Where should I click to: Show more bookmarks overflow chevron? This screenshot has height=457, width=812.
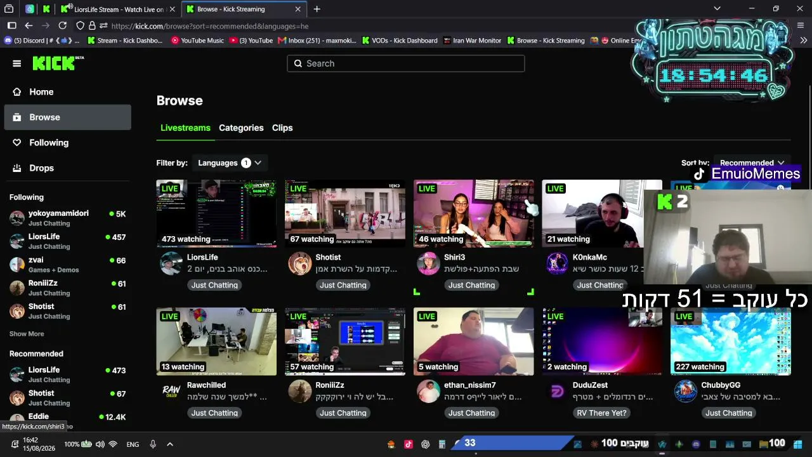pos(804,41)
